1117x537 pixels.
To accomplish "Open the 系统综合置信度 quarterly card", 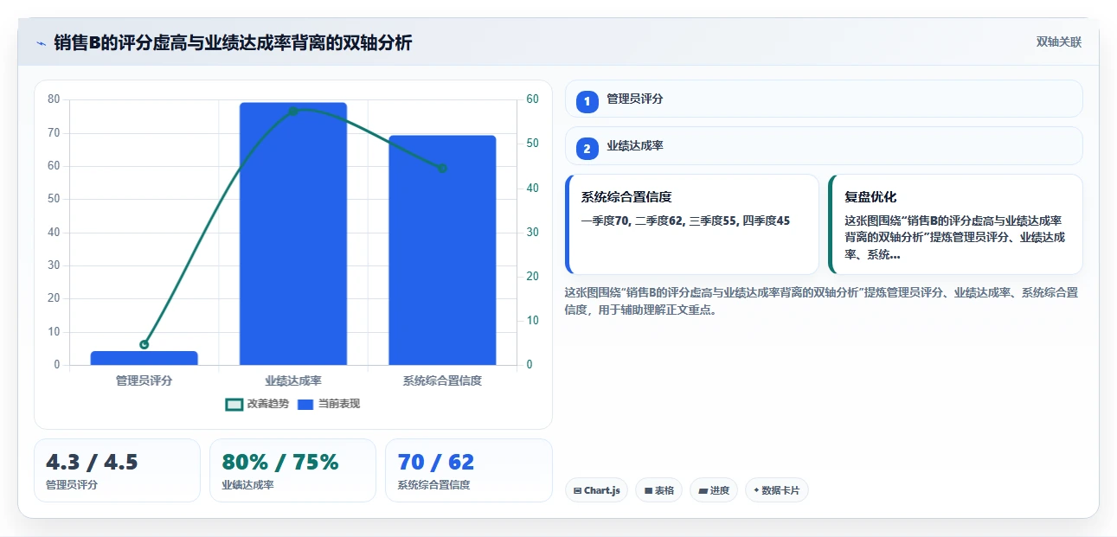I will [x=692, y=225].
